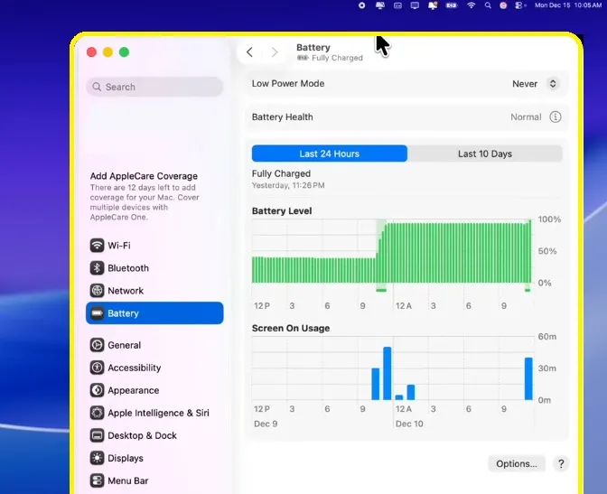
Task: Select the Network pane in sidebar
Action: click(x=154, y=291)
